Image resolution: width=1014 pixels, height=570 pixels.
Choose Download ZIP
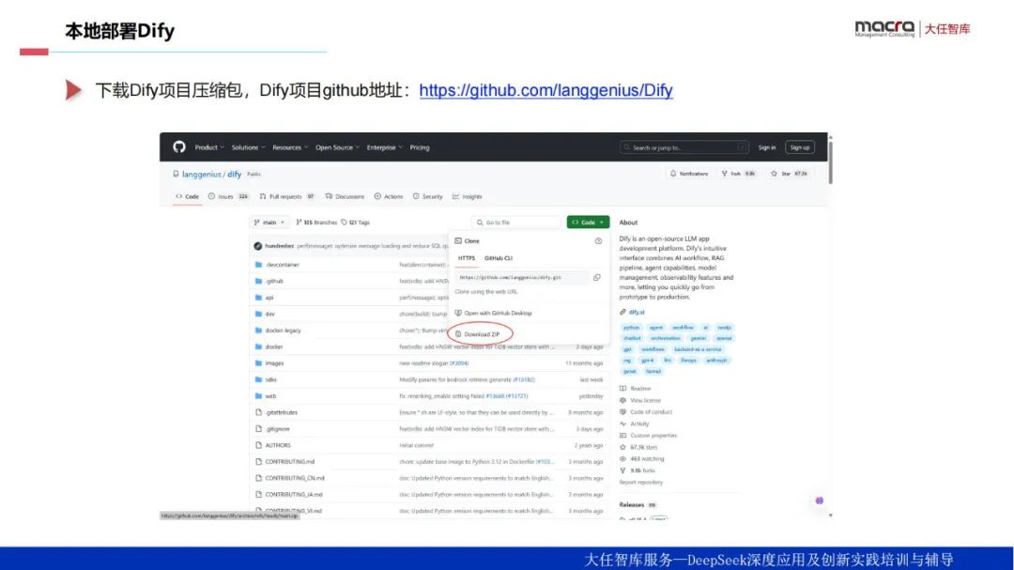tap(477, 334)
